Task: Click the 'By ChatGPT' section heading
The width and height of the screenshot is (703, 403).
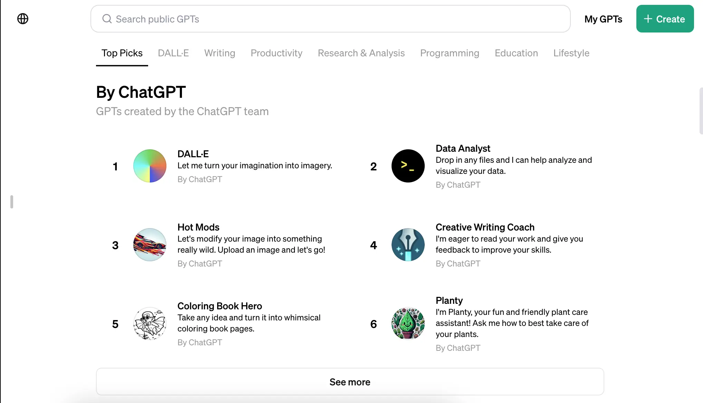Action: (x=141, y=92)
